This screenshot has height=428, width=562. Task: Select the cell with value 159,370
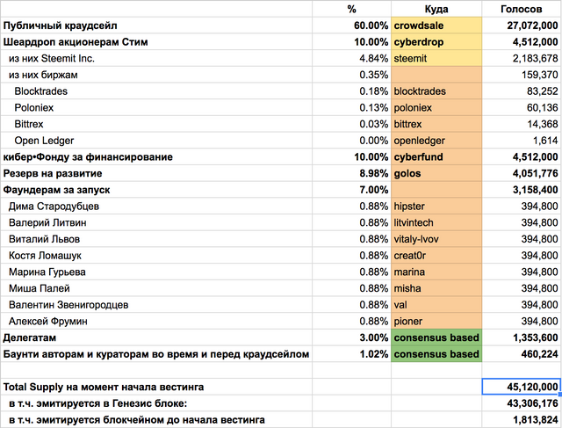522,75
